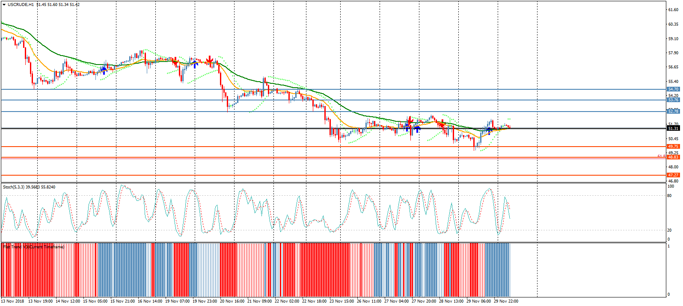
Task: Click the blue 52.78 price level tag
Action: pos(673,112)
